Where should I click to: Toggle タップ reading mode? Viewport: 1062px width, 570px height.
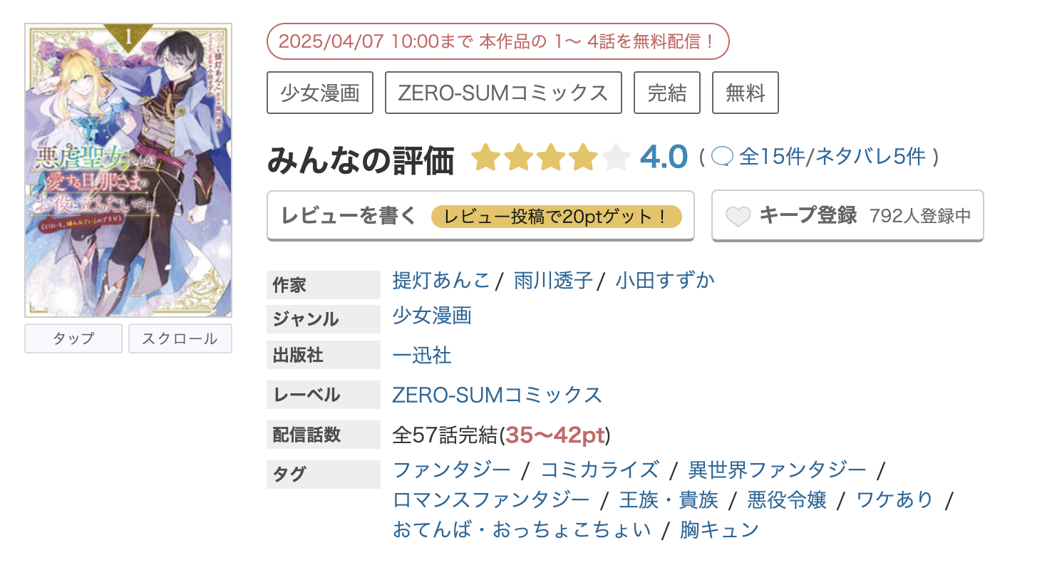(x=73, y=338)
